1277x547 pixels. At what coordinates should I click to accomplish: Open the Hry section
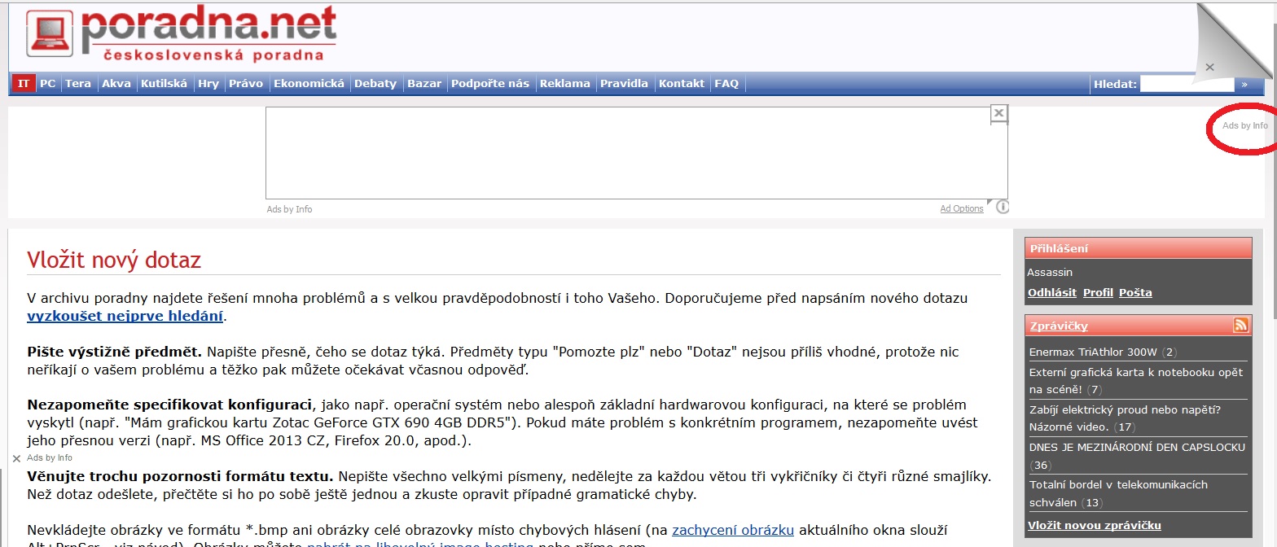click(208, 83)
